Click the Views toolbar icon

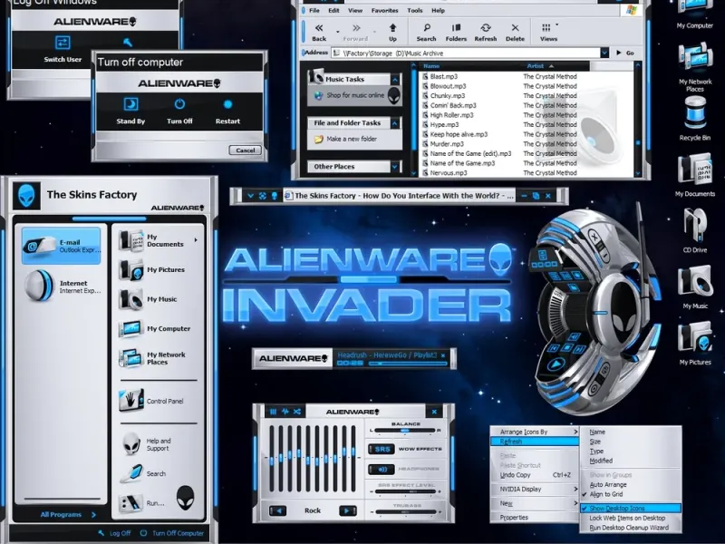(x=546, y=28)
